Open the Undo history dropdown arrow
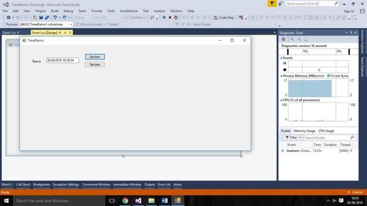Viewport: 367px width, 206px height. pyautogui.click(x=60, y=17)
